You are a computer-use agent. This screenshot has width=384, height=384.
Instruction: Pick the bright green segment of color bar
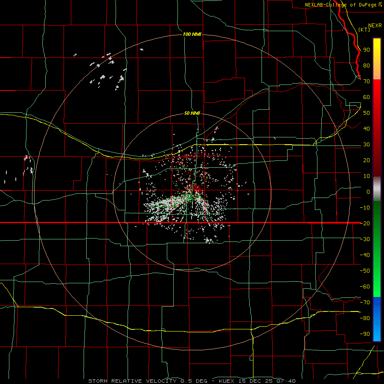tap(377, 282)
